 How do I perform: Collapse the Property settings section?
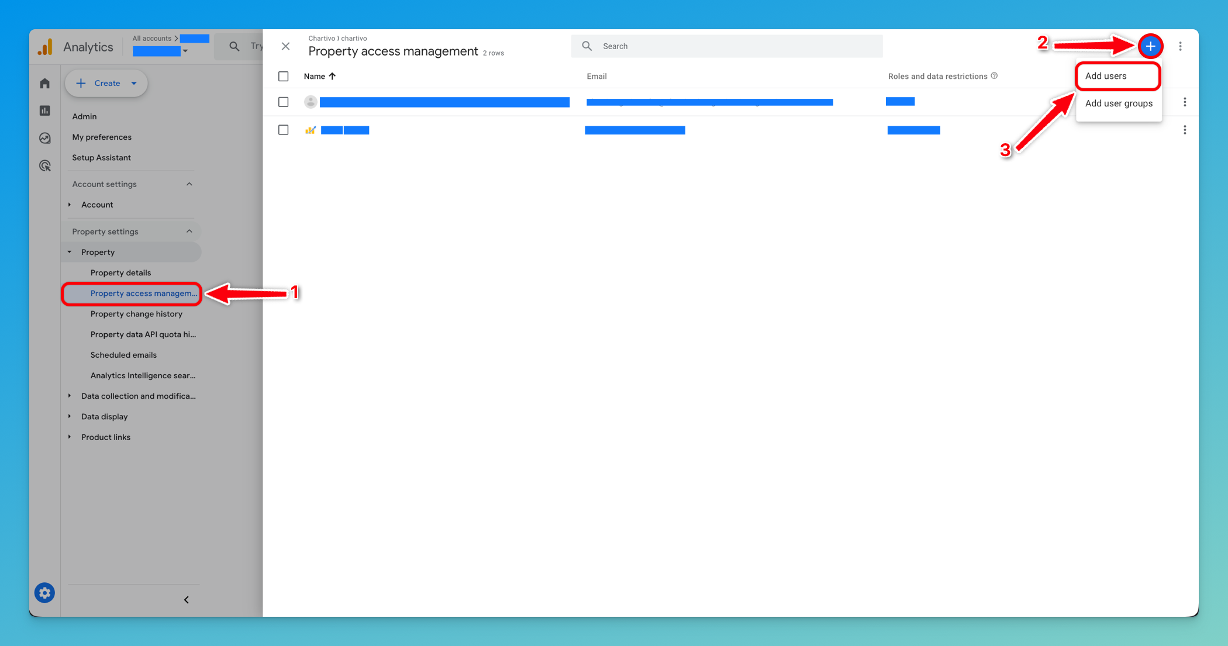[189, 231]
